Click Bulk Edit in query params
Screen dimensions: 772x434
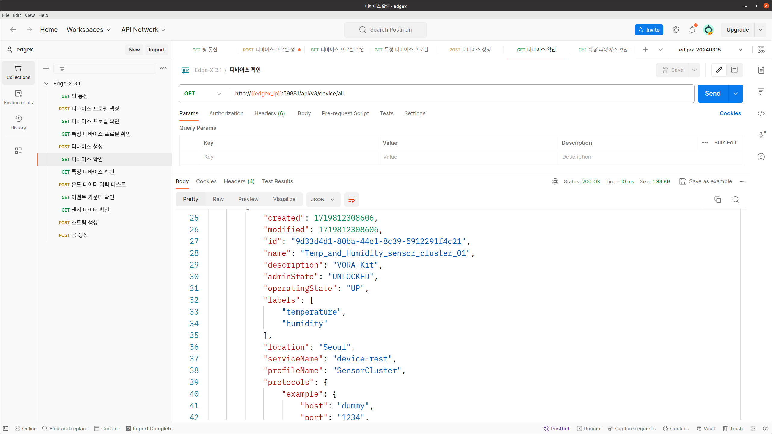pyautogui.click(x=725, y=143)
